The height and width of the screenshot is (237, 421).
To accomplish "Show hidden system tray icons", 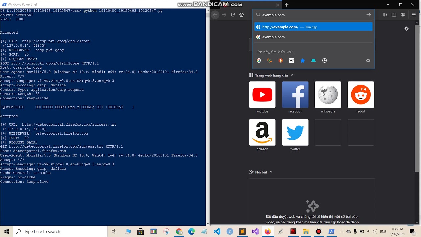I will tap(342, 231).
